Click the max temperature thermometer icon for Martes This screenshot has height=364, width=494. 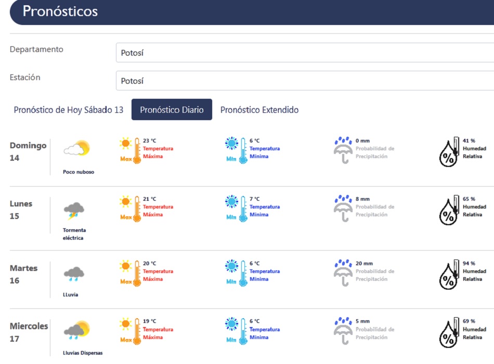(130, 273)
